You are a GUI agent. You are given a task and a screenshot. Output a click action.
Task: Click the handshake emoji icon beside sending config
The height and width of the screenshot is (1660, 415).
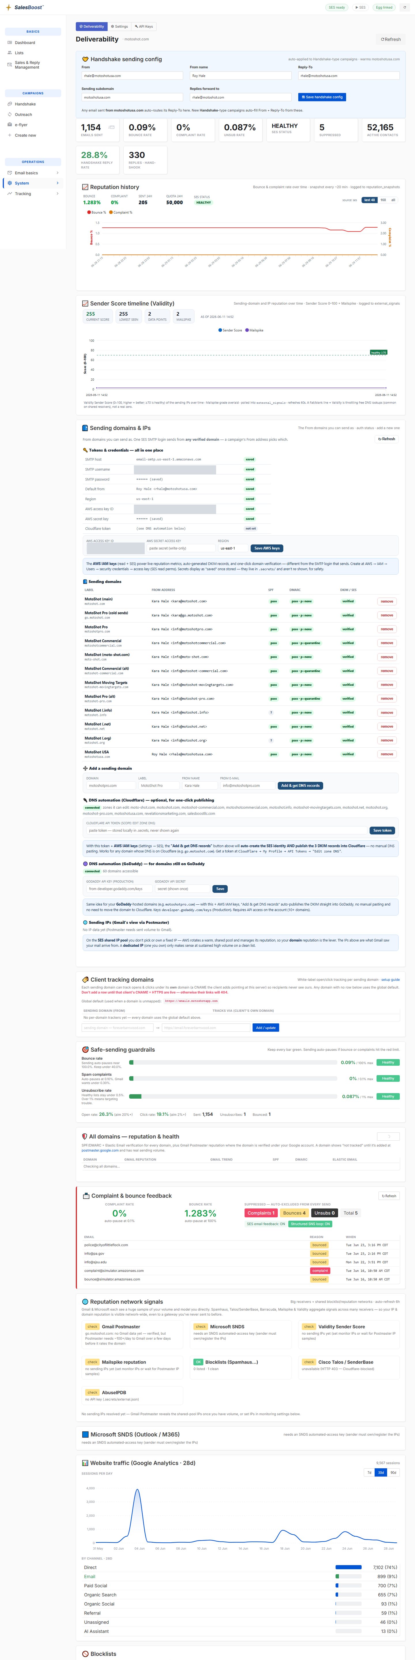click(86, 59)
